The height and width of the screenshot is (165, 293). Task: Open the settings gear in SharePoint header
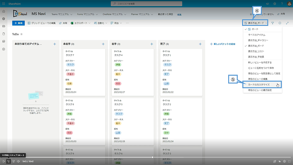275,4
